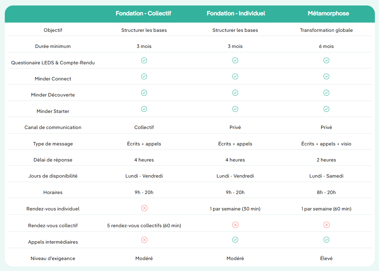Click Rendez-vous collectif cross under Fondation - Individuel
This screenshot has width=379, height=271.
click(235, 225)
